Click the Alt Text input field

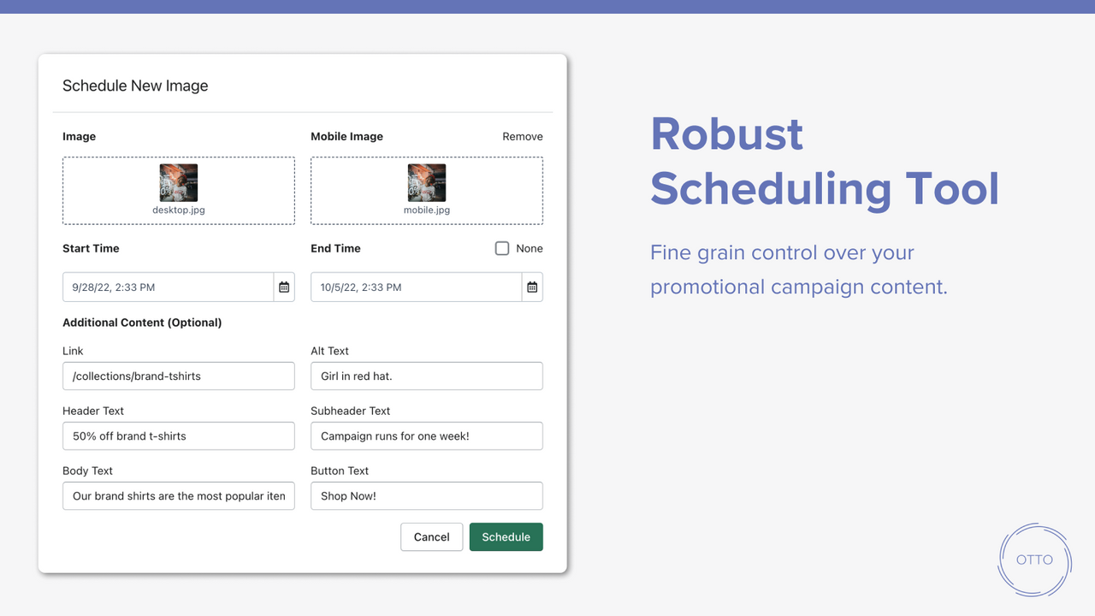[x=426, y=376]
